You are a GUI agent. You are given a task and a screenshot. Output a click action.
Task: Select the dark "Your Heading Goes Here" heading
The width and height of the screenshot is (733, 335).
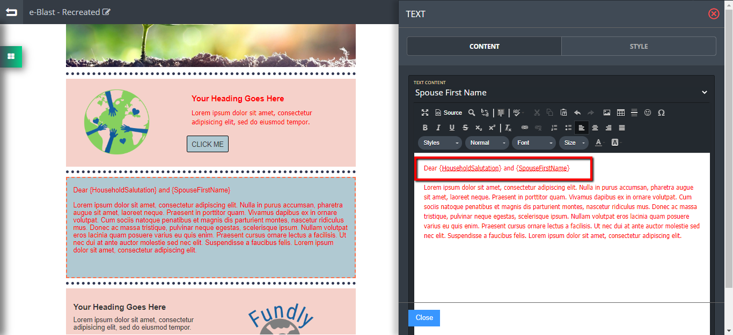(120, 307)
